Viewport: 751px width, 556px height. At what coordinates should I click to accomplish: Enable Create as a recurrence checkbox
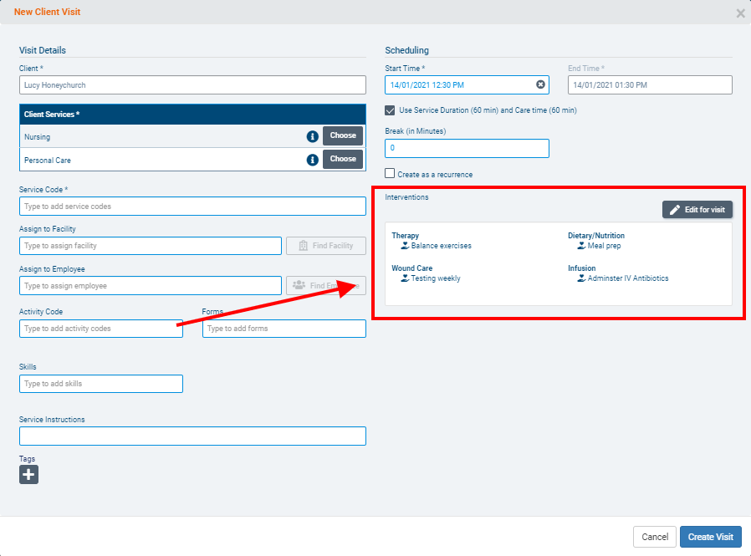point(391,174)
